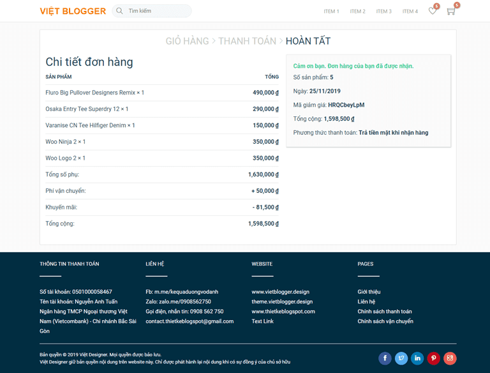The width and height of the screenshot is (490, 373).
Task: Click Trả tiền mặt khi nhận hàng
Action: 394,133
